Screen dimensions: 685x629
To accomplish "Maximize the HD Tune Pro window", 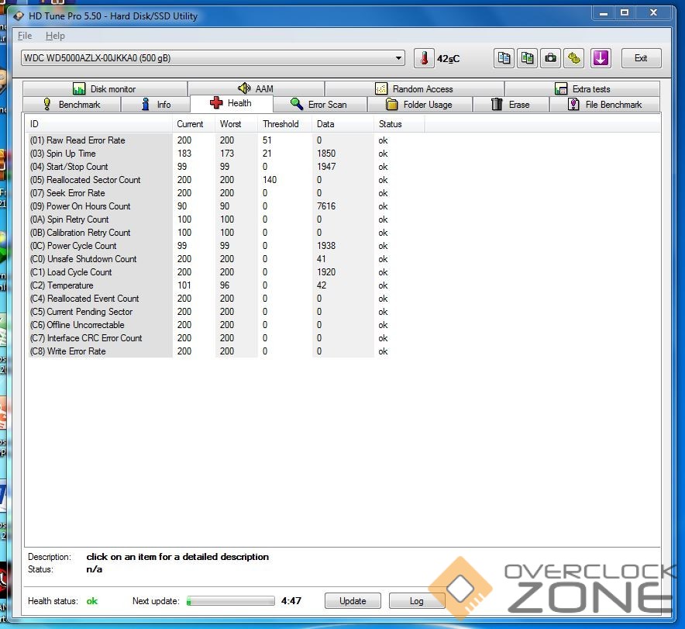I will tap(625, 12).
